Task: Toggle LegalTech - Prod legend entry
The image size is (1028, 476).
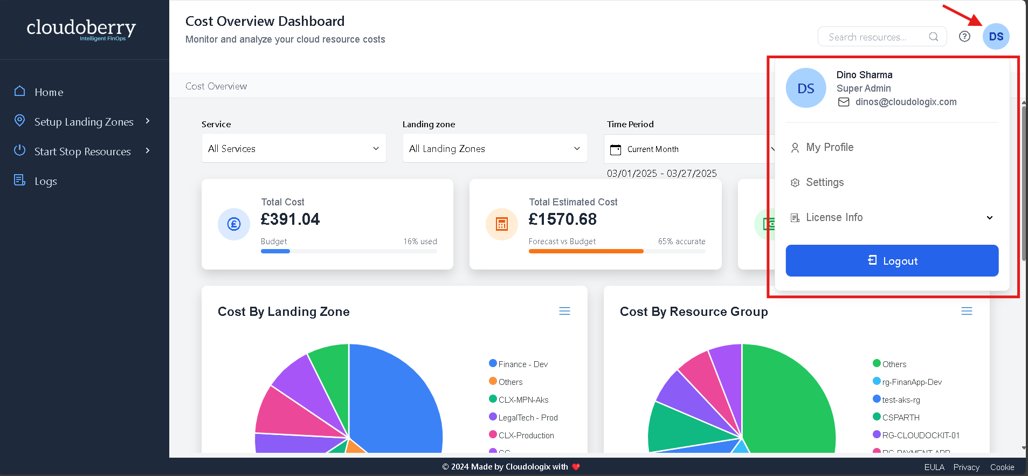Action: coord(523,417)
